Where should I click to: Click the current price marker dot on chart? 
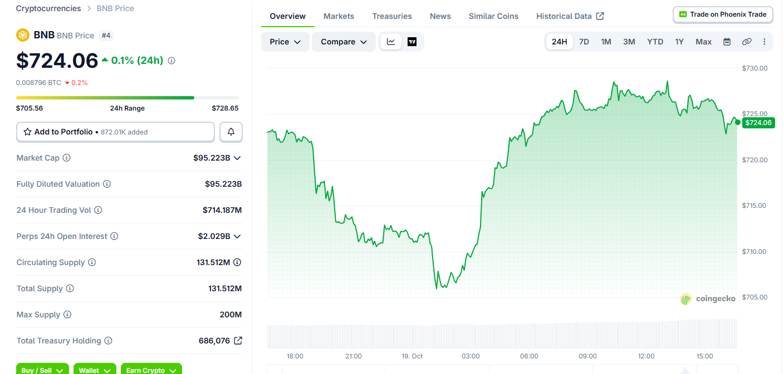point(738,122)
